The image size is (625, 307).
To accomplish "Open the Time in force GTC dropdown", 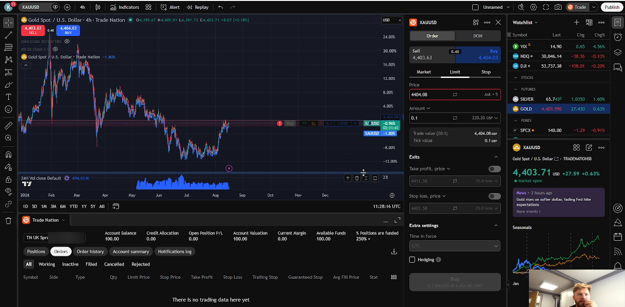I will 455,246.
